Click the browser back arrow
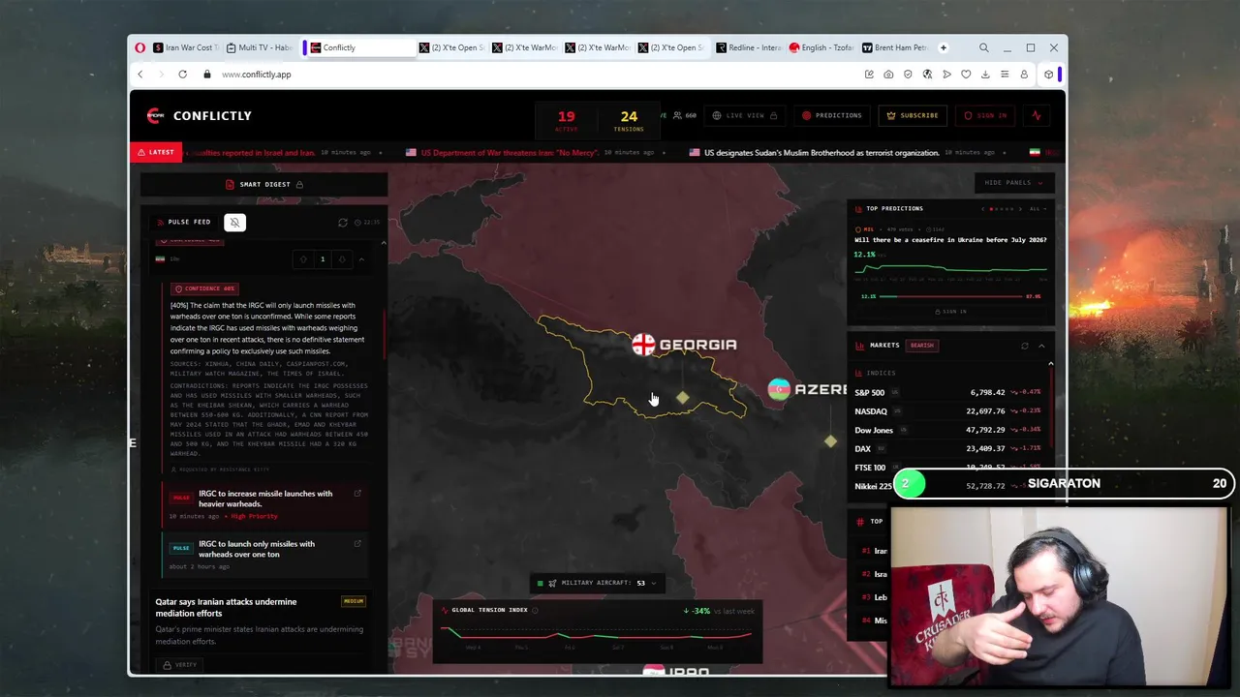1240x697 pixels. [139, 75]
